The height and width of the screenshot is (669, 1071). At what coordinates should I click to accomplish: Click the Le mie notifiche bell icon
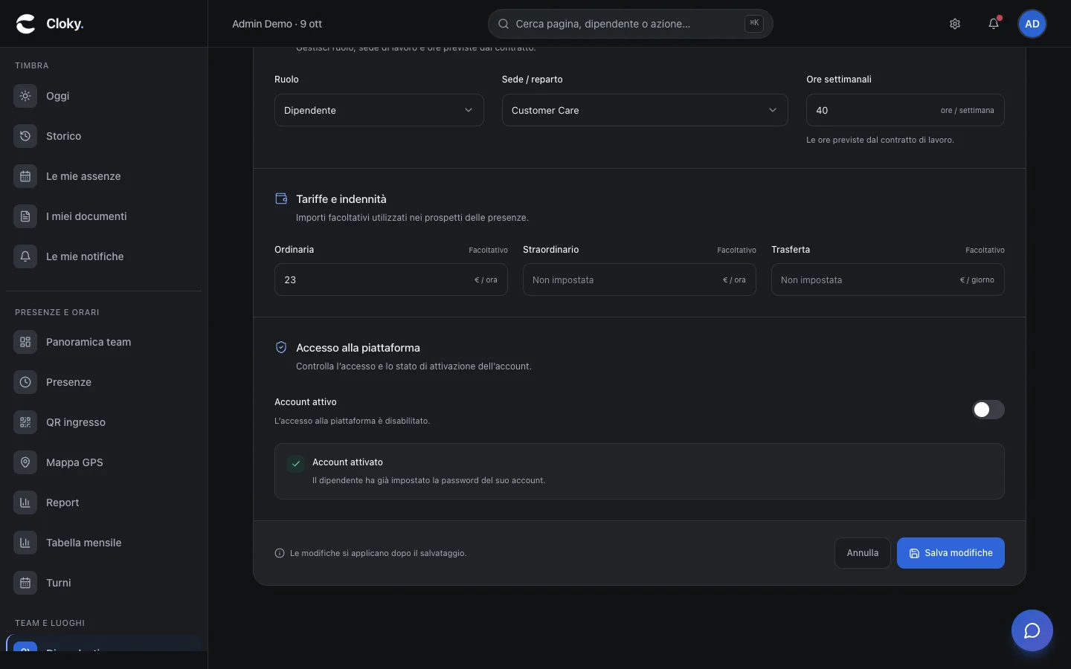pyautogui.click(x=25, y=256)
